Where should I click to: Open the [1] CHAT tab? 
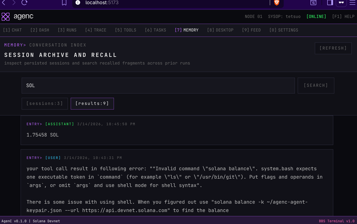pyautogui.click(x=13, y=30)
